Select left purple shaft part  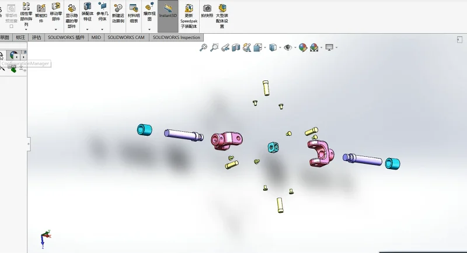183,135
